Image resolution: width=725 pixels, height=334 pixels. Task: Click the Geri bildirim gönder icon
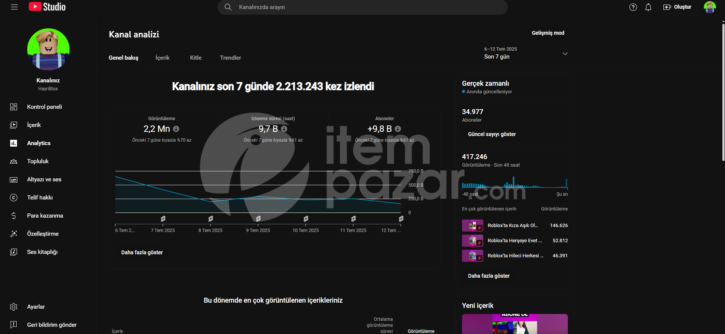pos(14,325)
